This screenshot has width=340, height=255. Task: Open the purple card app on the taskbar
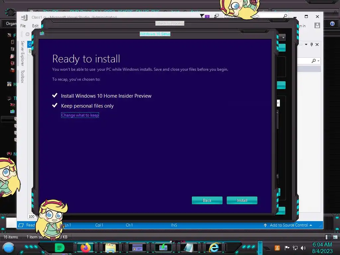click(x=137, y=248)
